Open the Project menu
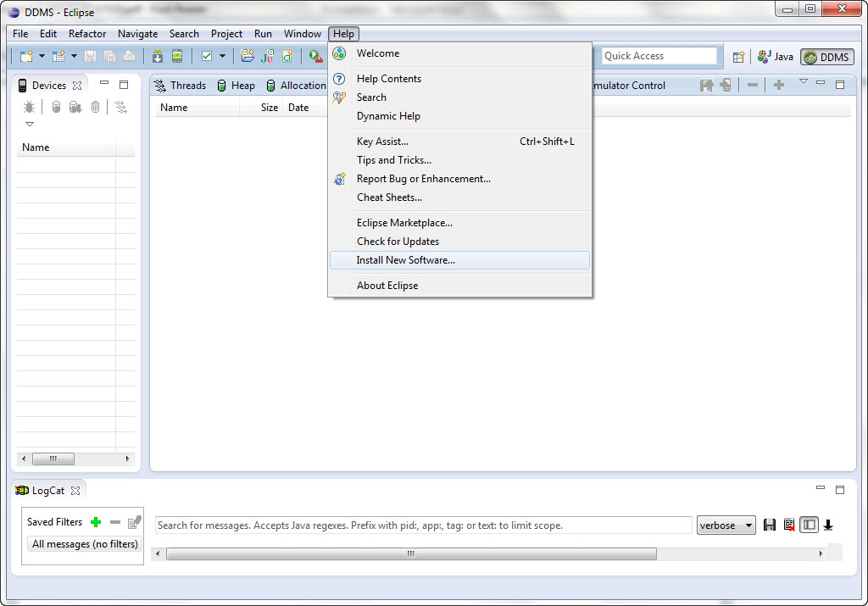The width and height of the screenshot is (868, 606). pyautogui.click(x=226, y=34)
